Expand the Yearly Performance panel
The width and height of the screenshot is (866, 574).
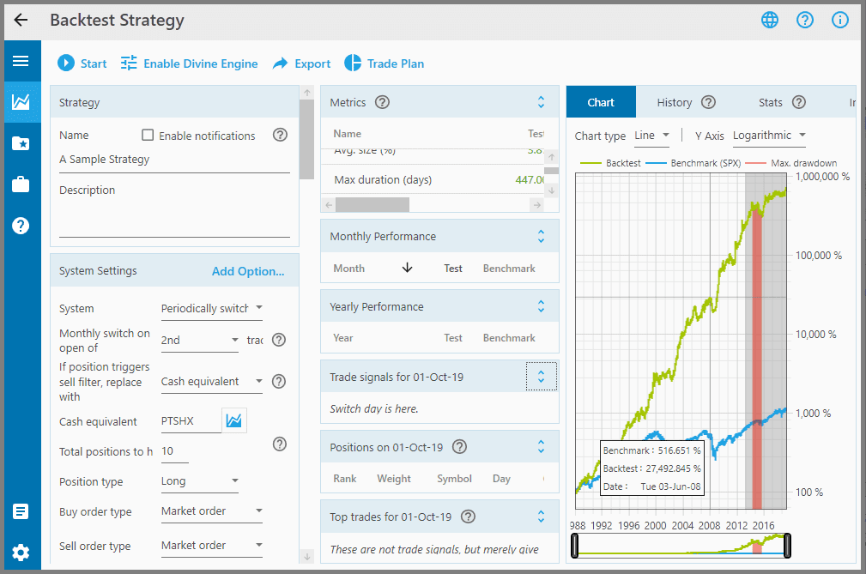541,306
